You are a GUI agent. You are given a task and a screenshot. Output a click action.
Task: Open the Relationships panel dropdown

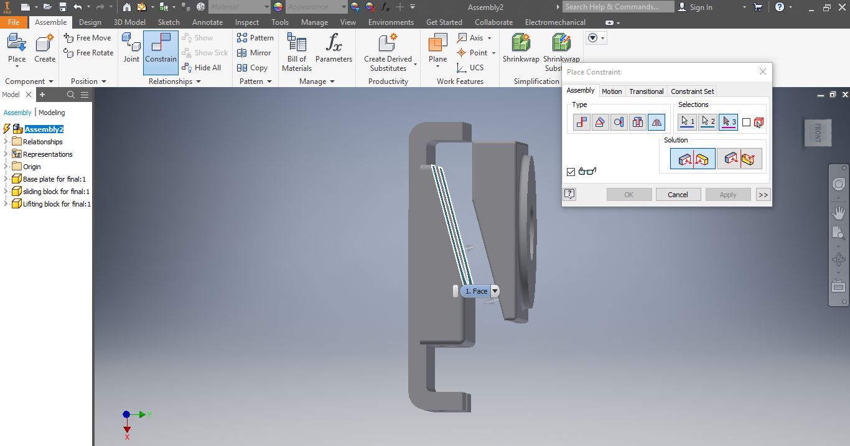(x=175, y=81)
